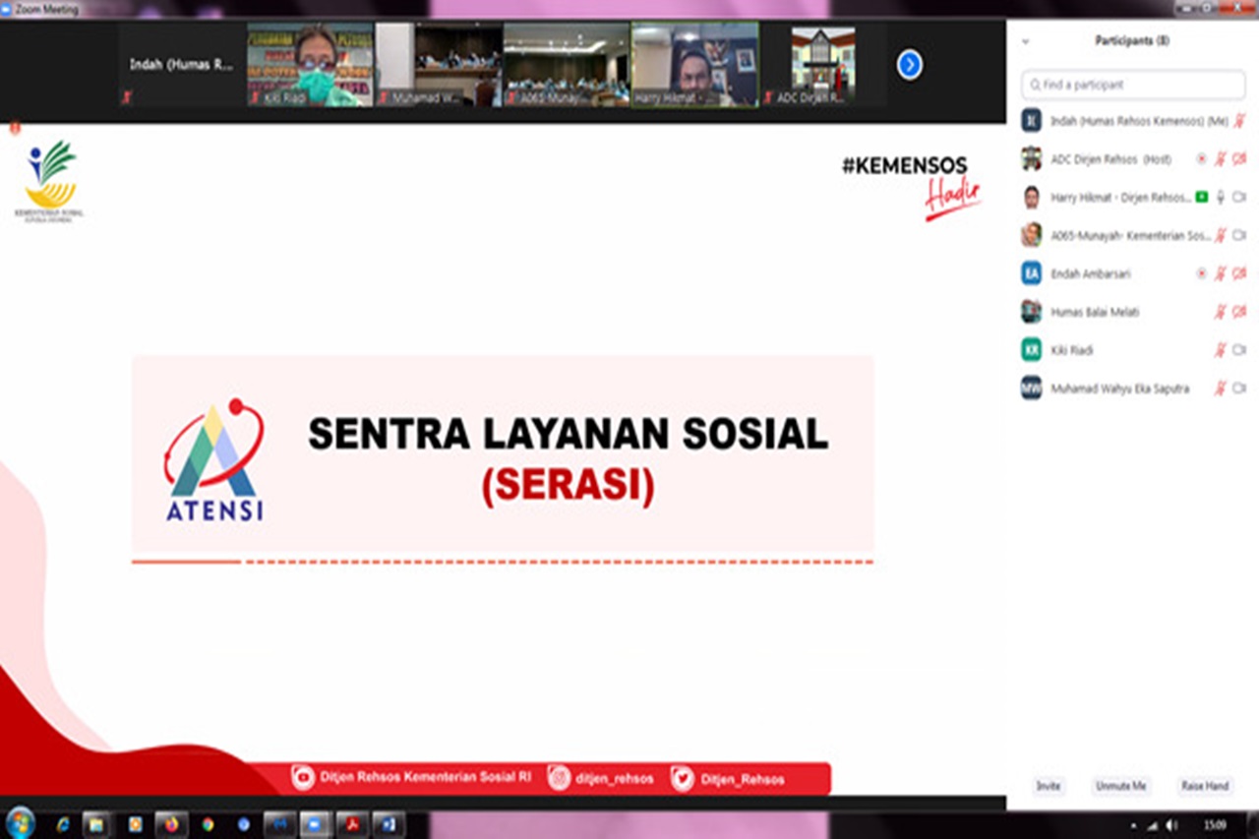This screenshot has height=839, width=1259.
Task: Click camera icon for Kiki Riadi
Action: point(1239,350)
